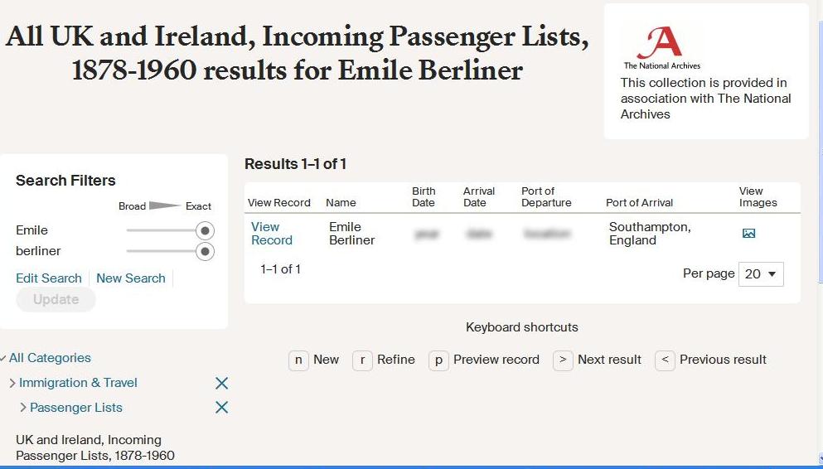Expand the Passenger Lists category
823x469 pixels.
pos(23,408)
